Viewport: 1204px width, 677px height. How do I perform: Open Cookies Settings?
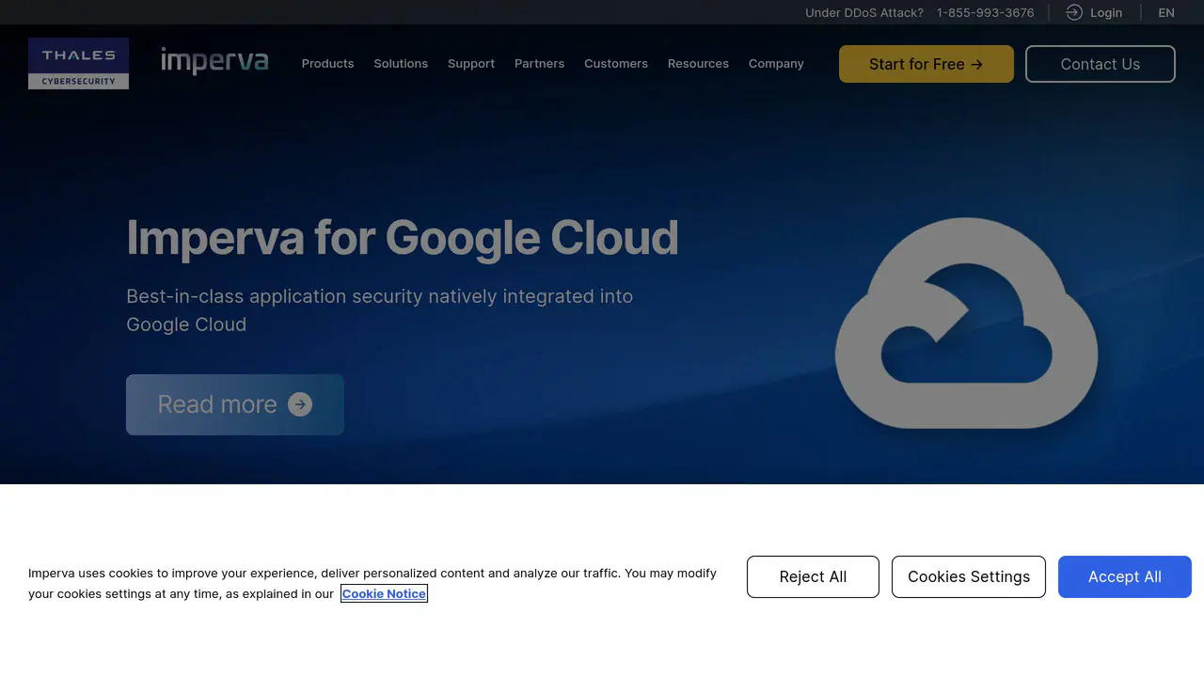point(969,576)
